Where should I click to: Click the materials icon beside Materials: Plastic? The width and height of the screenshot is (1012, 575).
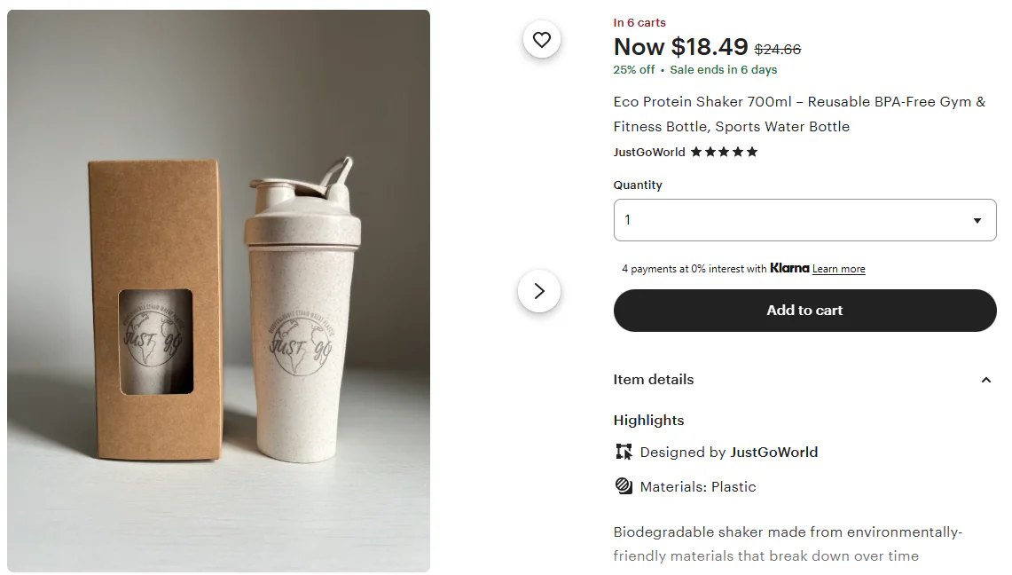click(x=624, y=486)
